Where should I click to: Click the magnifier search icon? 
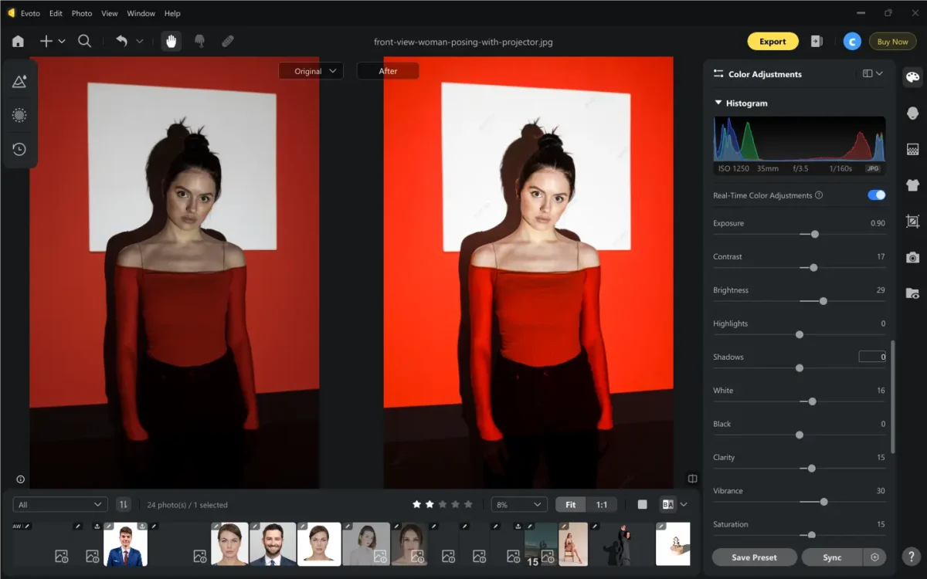[85, 42]
